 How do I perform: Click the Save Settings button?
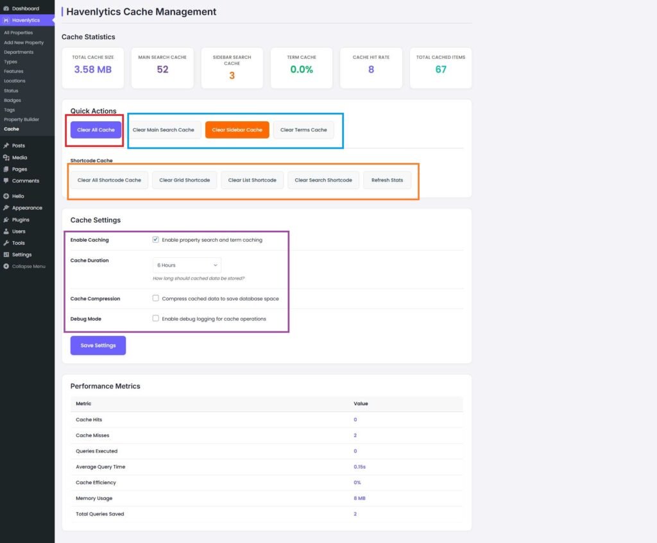click(x=98, y=345)
